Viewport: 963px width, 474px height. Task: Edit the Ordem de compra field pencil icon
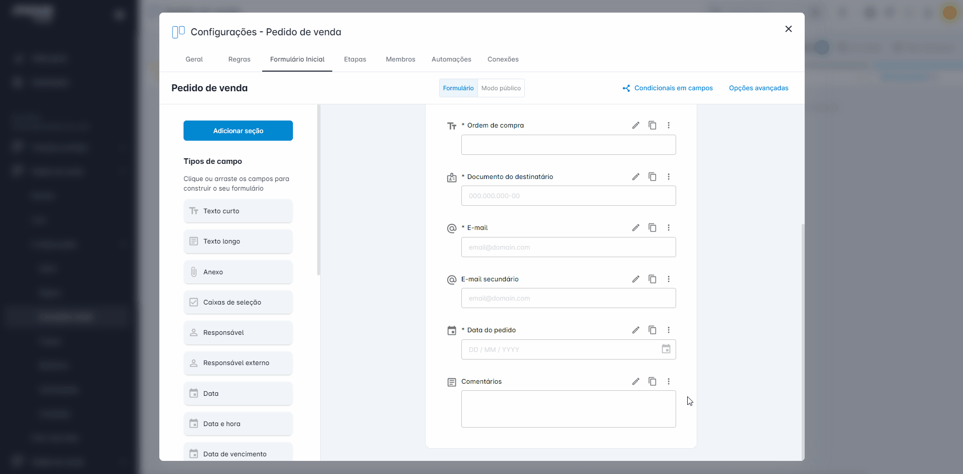pos(636,125)
